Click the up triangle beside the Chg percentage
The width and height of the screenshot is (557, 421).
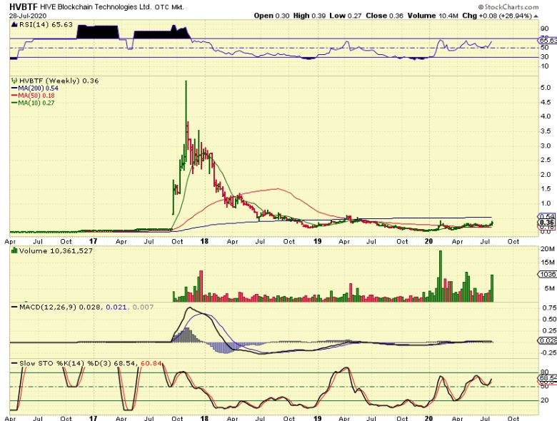tap(536, 16)
